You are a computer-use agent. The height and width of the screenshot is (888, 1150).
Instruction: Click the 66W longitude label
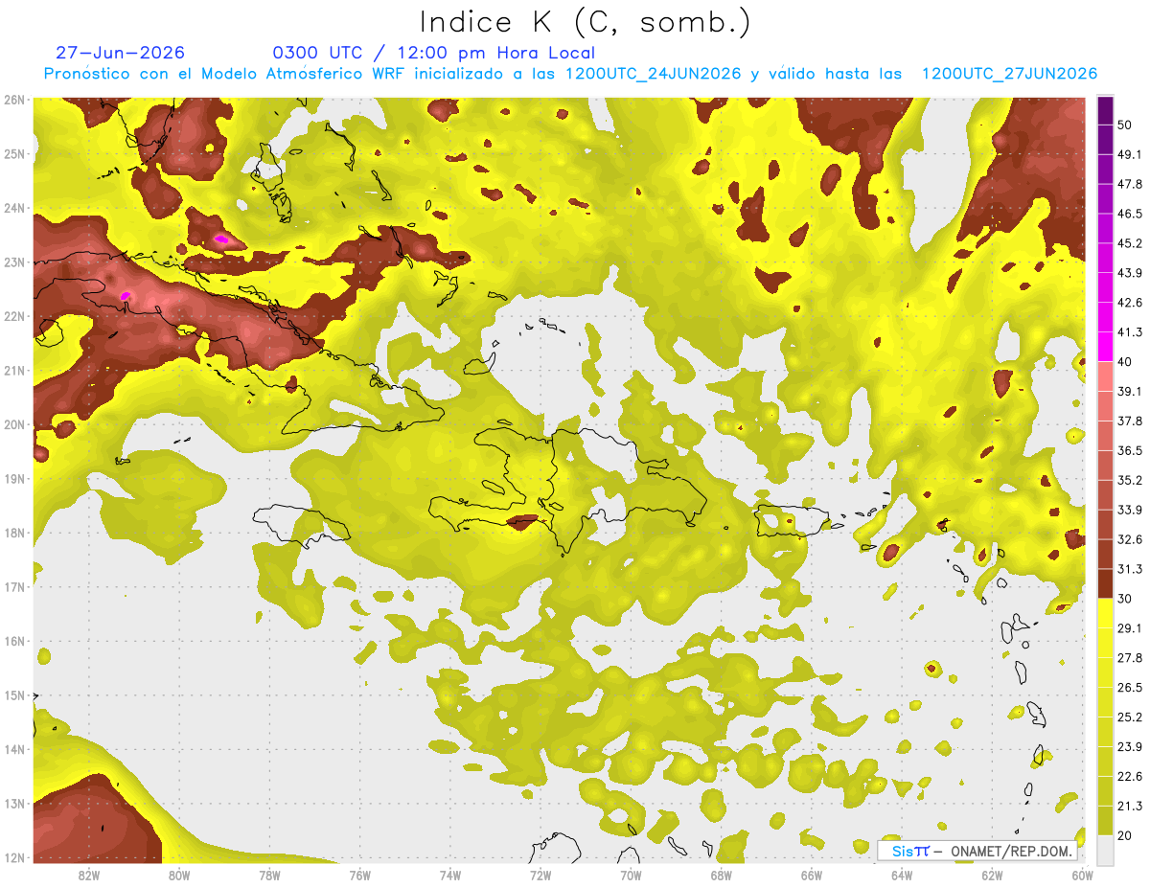(811, 875)
